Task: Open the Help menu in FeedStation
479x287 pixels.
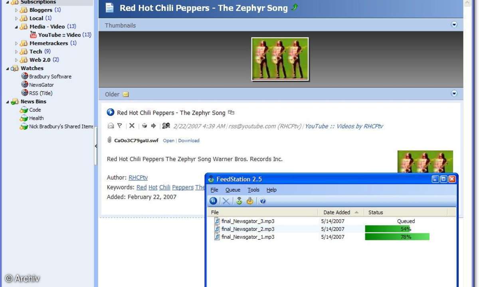Action: [x=271, y=190]
